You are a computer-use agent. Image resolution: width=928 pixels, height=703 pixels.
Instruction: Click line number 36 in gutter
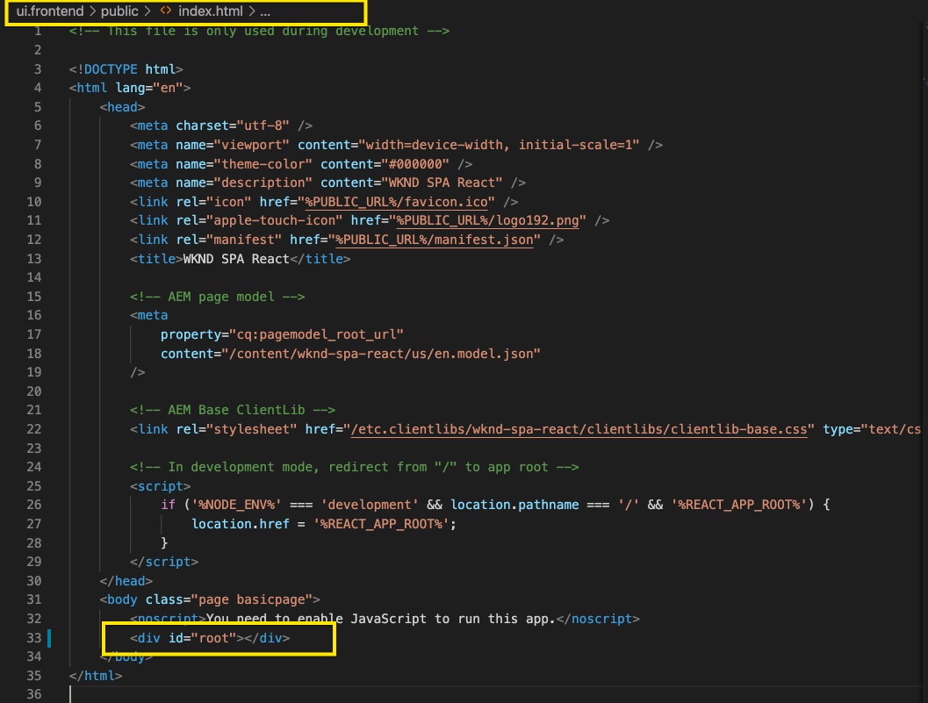coord(33,694)
